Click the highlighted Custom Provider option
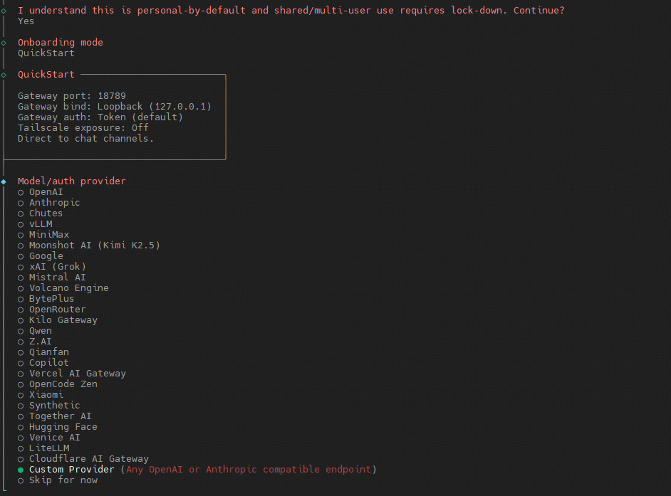 coord(71,470)
